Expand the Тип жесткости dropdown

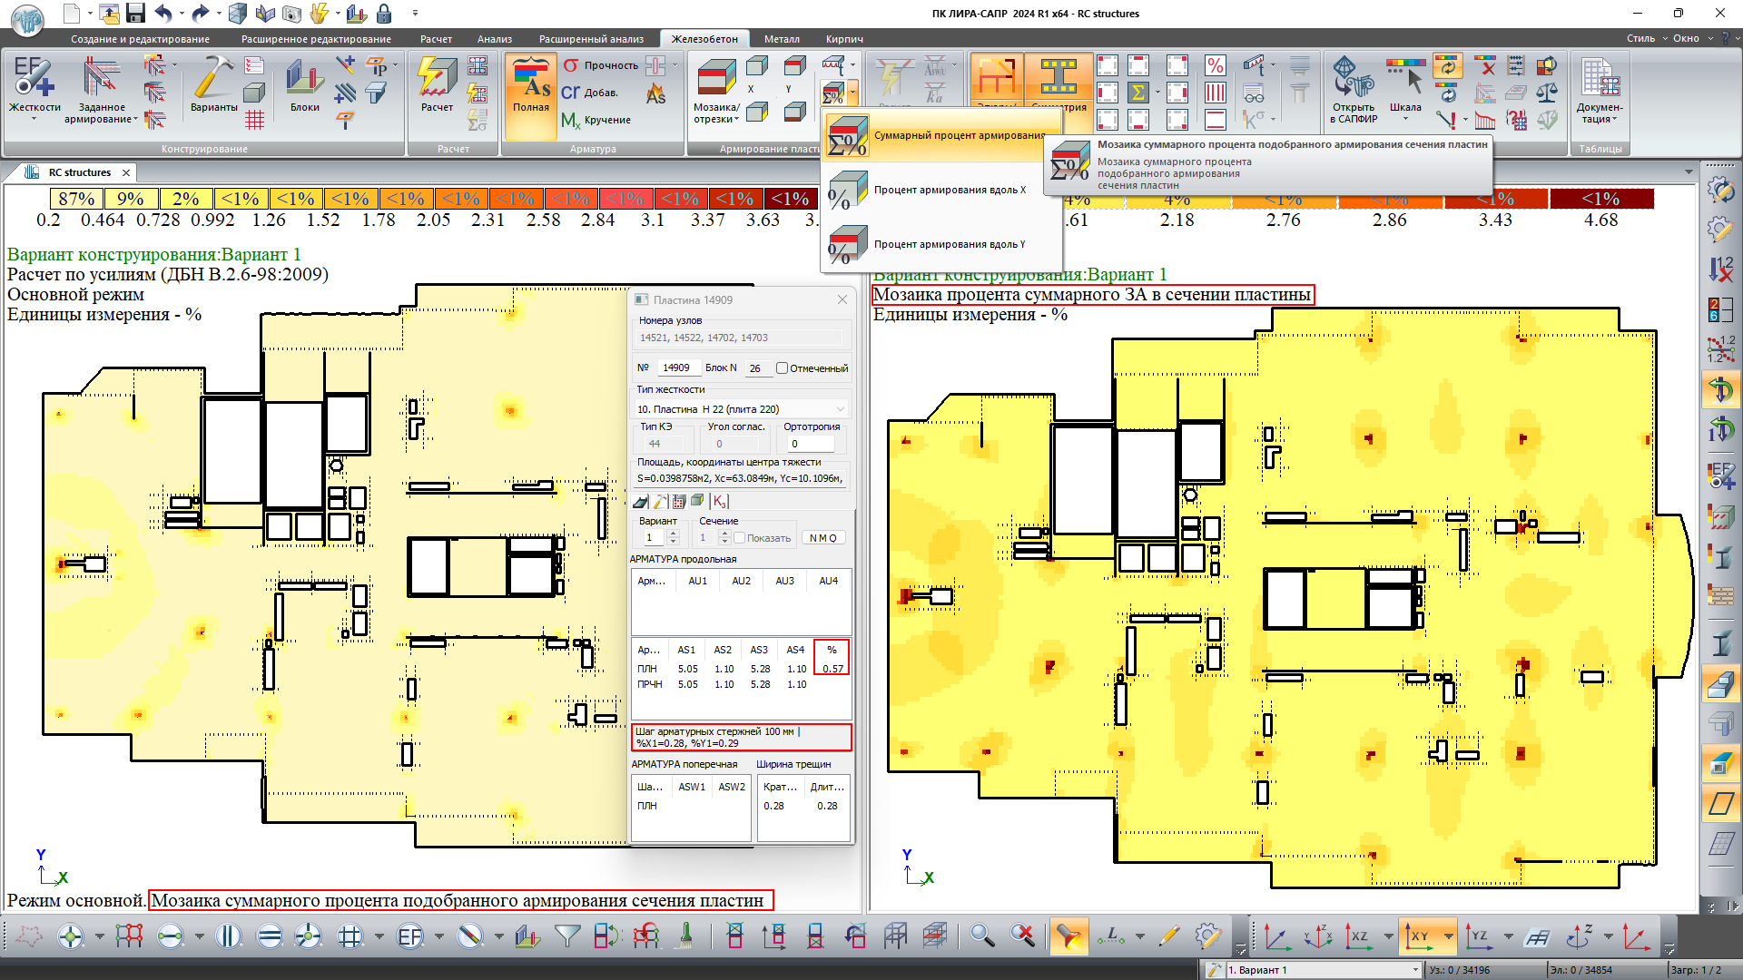(840, 409)
